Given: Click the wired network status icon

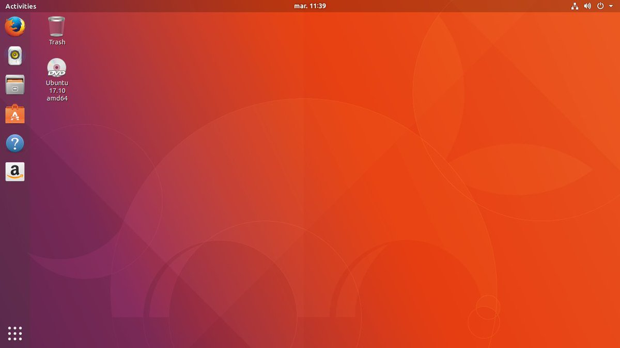Looking at the screenshot, I should tap(575, 6).
